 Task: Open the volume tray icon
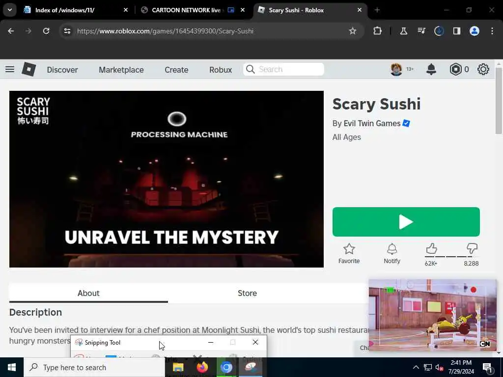(439, 367)
